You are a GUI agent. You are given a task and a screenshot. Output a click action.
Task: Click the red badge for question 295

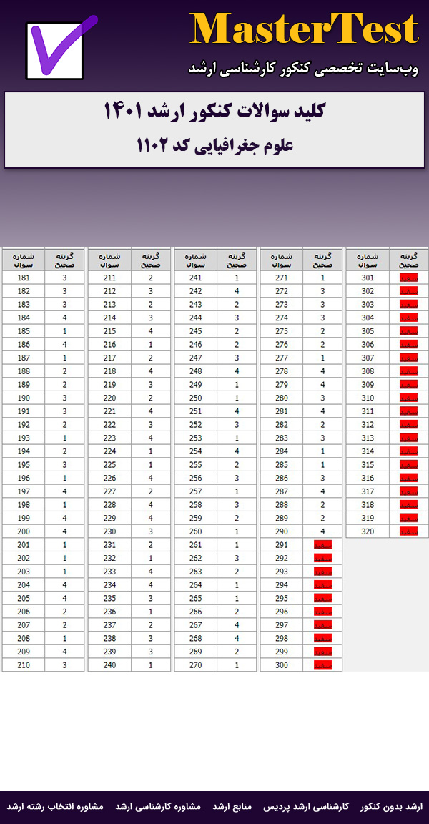pos(322,598)
